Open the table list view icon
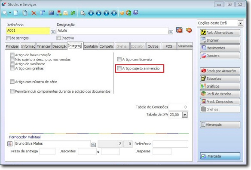 click(51, 13)
